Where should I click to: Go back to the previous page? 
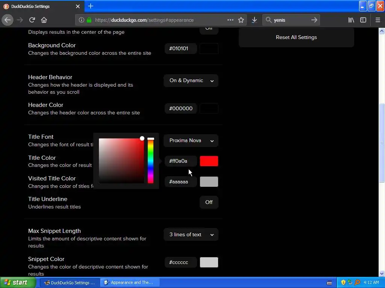(x=8, y=20)
